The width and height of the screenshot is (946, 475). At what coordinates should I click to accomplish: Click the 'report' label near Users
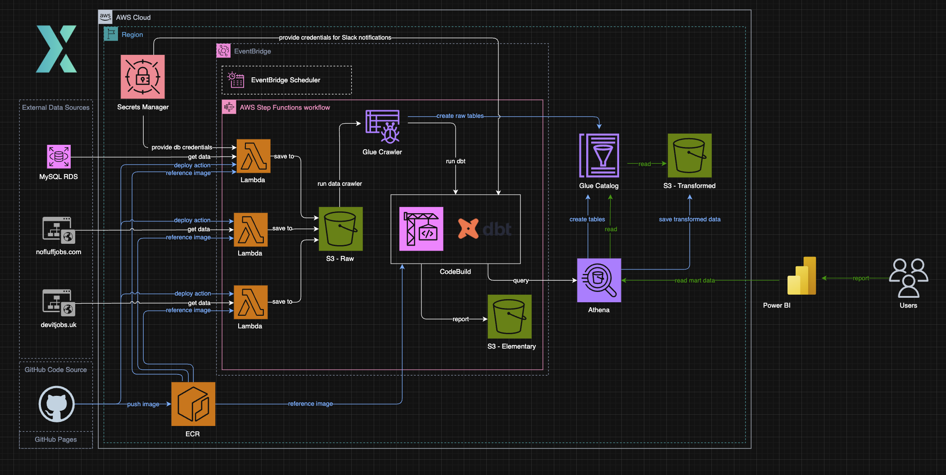861,278
